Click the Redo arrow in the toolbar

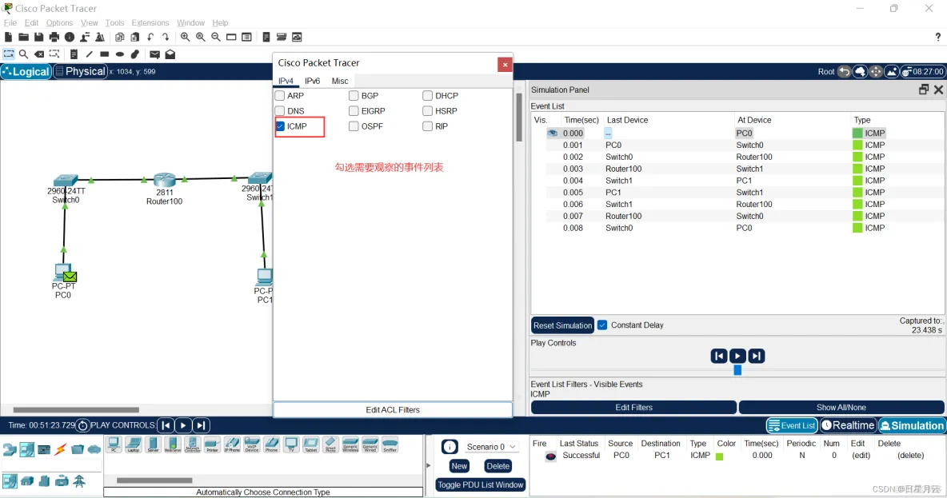165,38
